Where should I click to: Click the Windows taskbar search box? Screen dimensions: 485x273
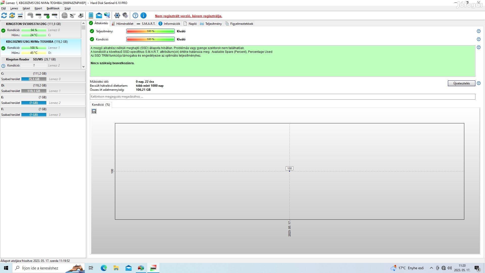(x=48, y=268)
